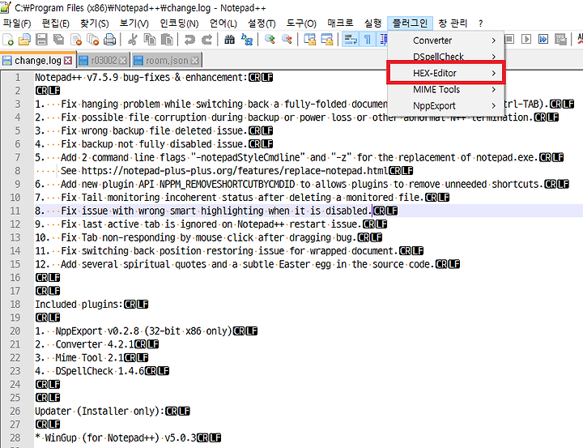
Task: Print the document with printer icon
Action: click(x=109, y=40)
